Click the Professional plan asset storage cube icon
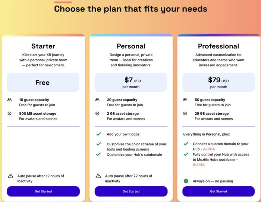The image size is (261, 202). [185, 113]
